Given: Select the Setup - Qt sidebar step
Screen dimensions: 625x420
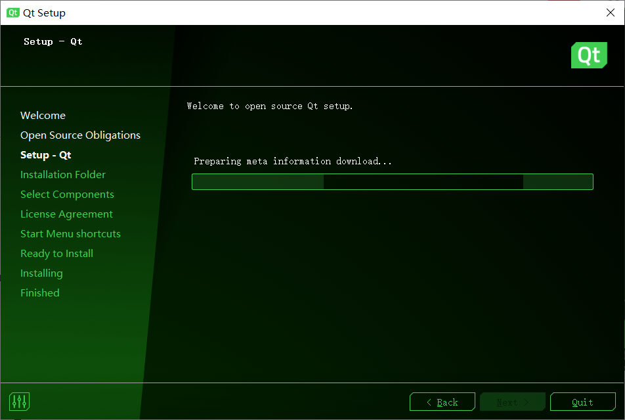Looking at the screenshot, I should pos(45,155).
